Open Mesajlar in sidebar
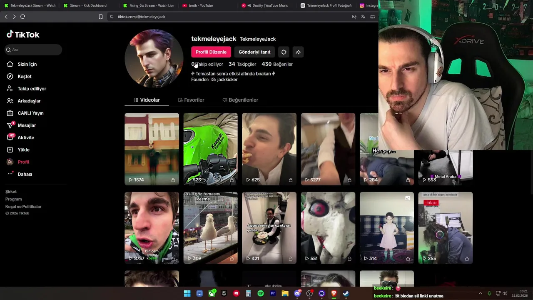This screenshot has width=533, height=300. [x=27, y=125]
